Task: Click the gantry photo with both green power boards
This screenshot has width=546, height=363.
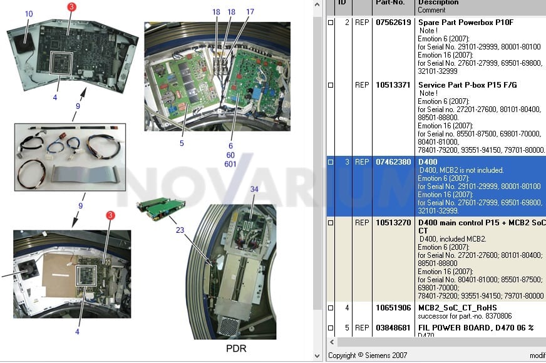Action: [217, 76]
